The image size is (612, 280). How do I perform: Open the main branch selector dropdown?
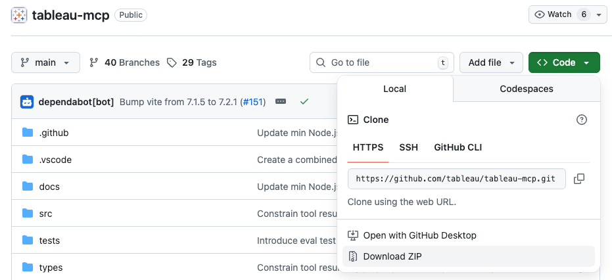(x=45, y=62)
